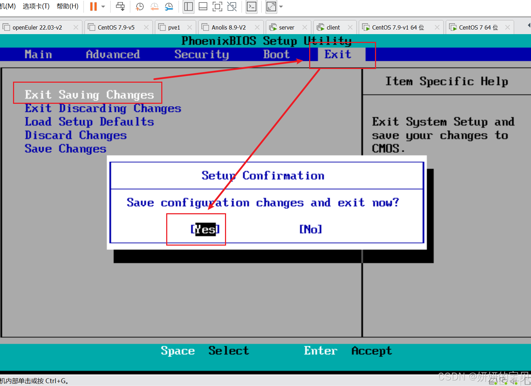
Task: Click 'Save configuration changes and exit now?' text
Action: tap(263, 203)
